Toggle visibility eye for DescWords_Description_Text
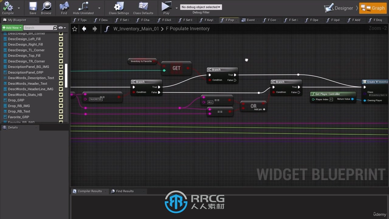Viewport: 389px width, 219px height. click(x=61, y=78)
